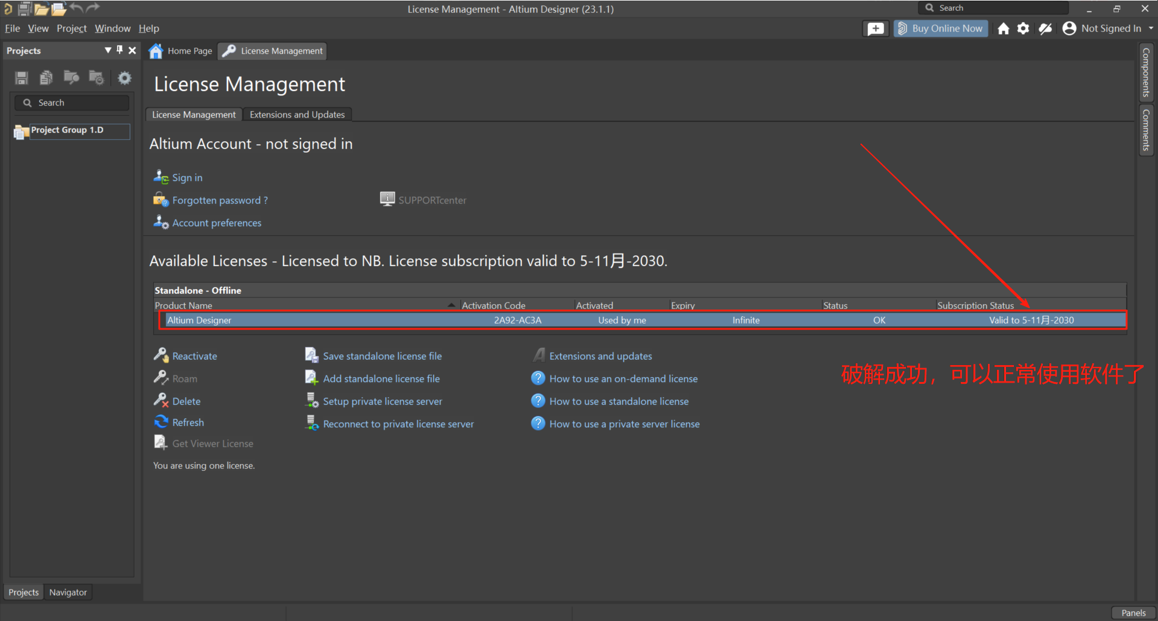Viewport: 1158px width, 621px height.
Task: Open the Home icon in top-right toolbar
Action: click(x=1003, y=28)
